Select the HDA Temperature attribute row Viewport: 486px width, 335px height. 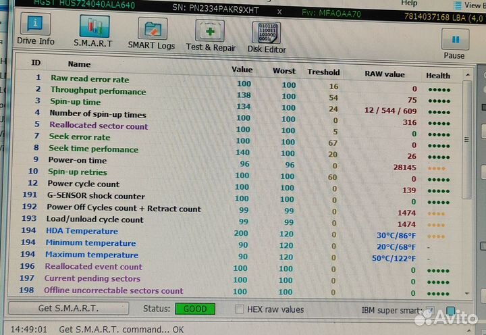tap(82, 231)
